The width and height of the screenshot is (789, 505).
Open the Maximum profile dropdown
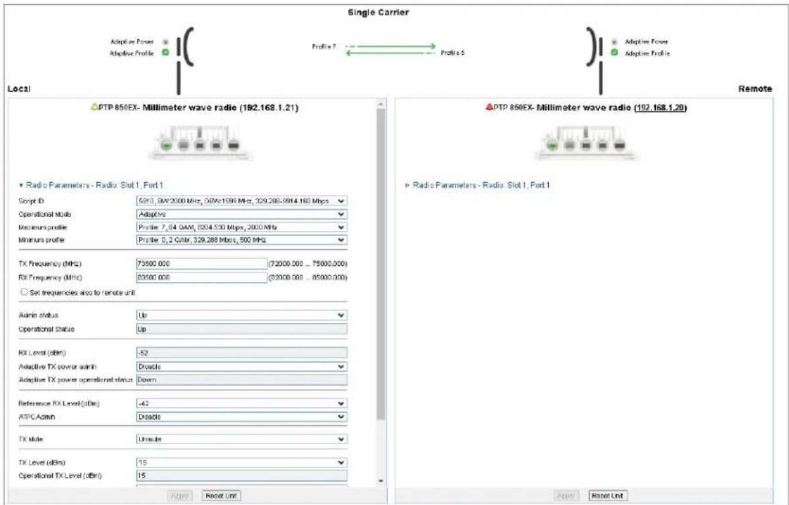[x=242, y=227]
